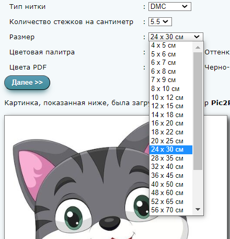
Task: Choose 32 x 40 см from the list
Action: (171, 167)
